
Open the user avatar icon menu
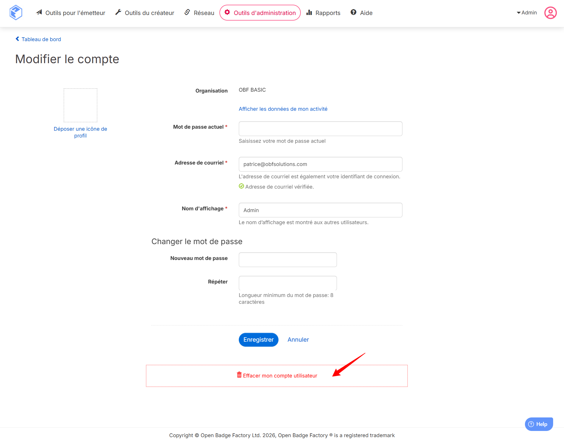click(550, 13)
